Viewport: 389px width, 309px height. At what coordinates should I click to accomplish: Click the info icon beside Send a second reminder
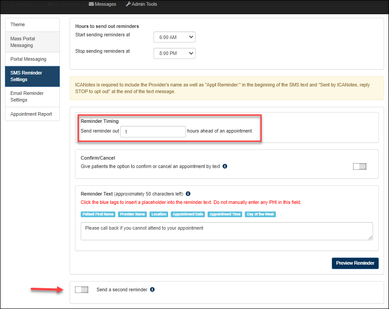click(152, 289)
